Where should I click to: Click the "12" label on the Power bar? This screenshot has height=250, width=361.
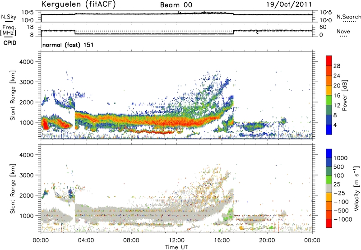click(337, 106)
